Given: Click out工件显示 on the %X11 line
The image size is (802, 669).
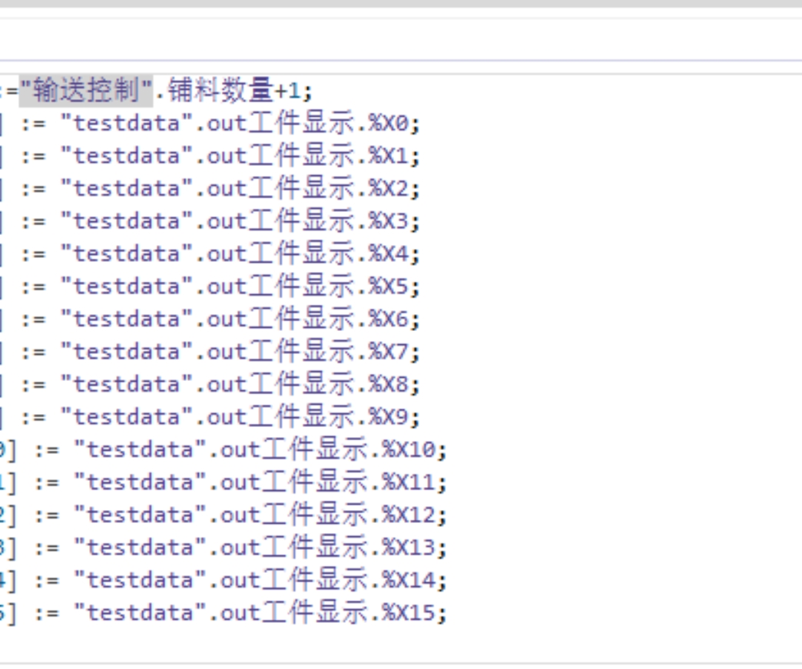Looking at the screenshot, I should 293,482.
